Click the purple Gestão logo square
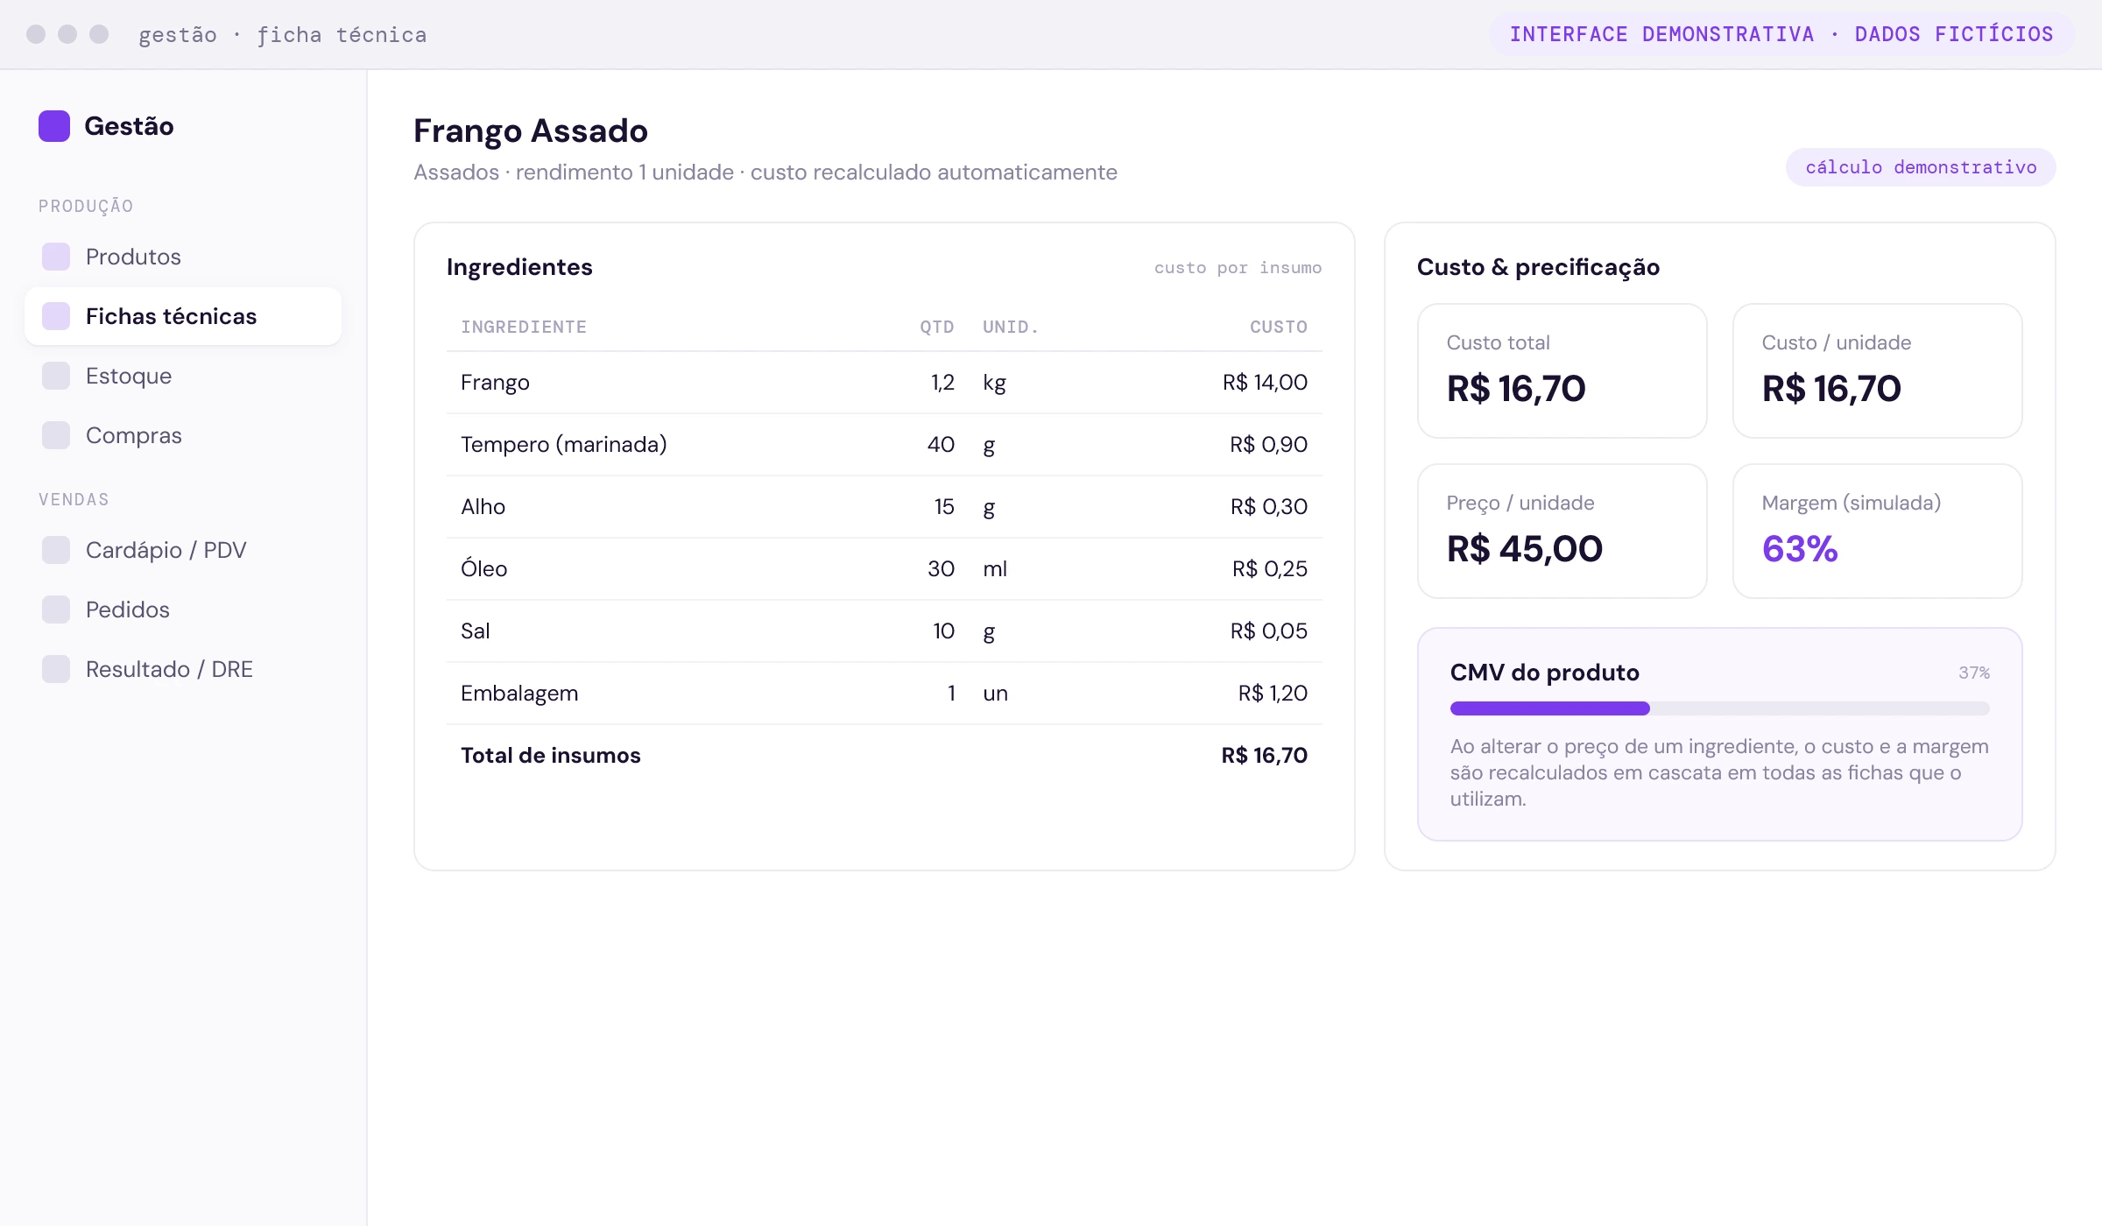The width and height of the screenshot is (2102, 1226). click(x=54, y=126)
